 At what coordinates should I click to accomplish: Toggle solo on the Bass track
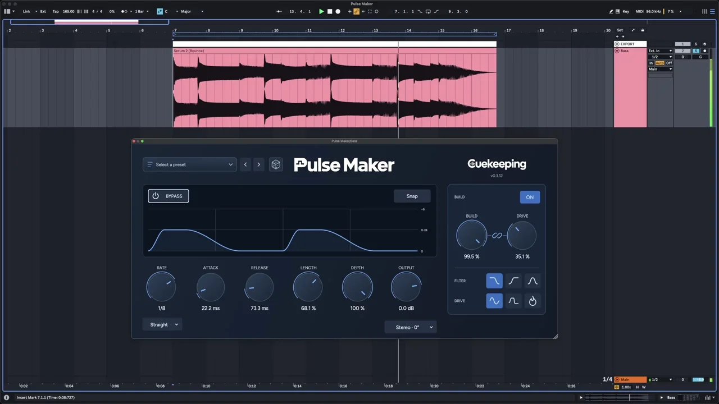[695, 51]
